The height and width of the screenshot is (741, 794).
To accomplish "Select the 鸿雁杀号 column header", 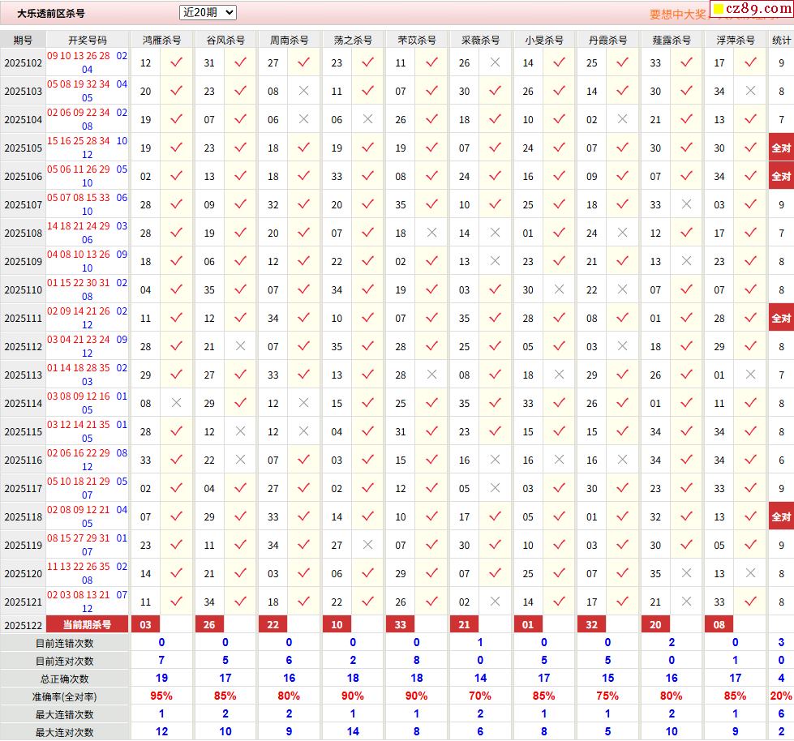I will pos(161,40).
